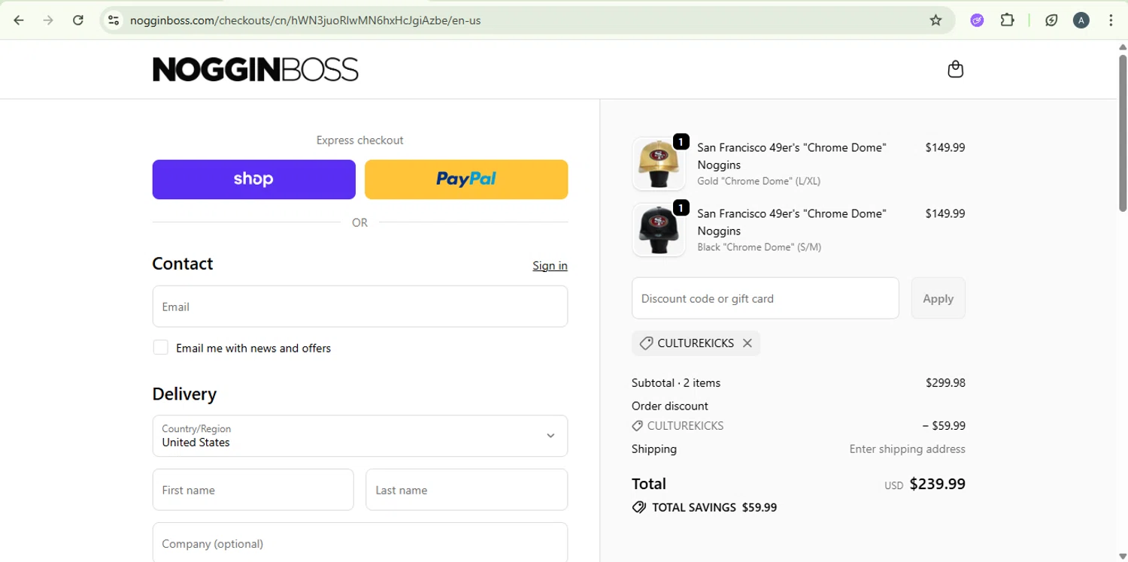Viewport: 1128px width, 562px height.
Task: Click the Total price $239.99
Action: tap(937, 484)
